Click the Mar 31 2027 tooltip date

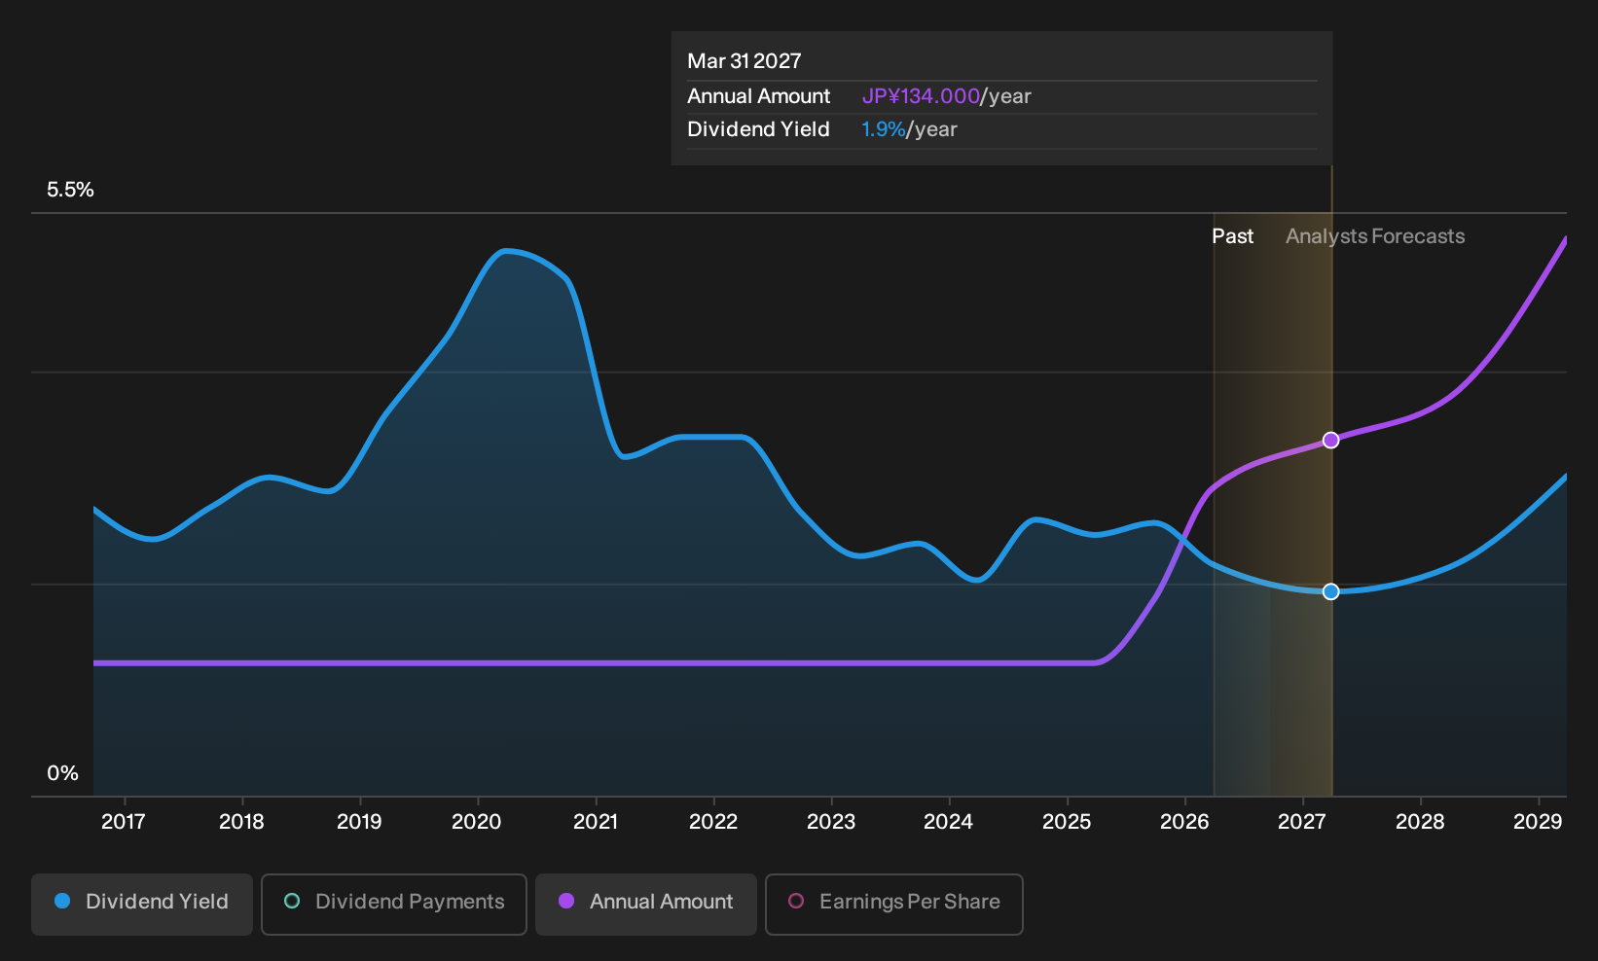click(745, 61)
